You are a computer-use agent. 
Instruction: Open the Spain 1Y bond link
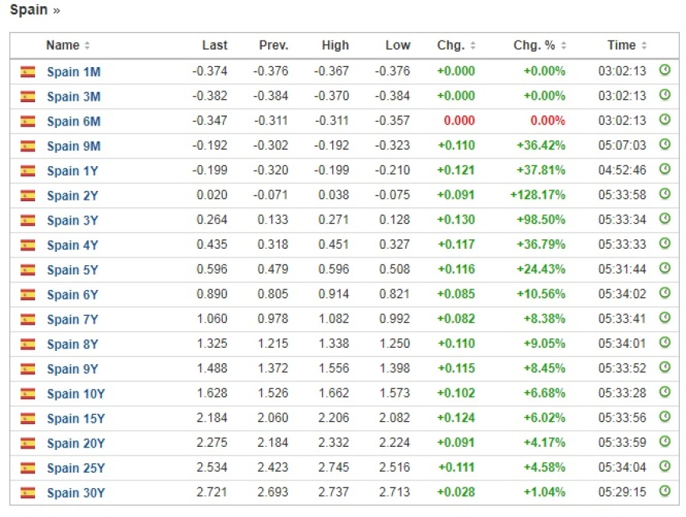coord(72,171)
